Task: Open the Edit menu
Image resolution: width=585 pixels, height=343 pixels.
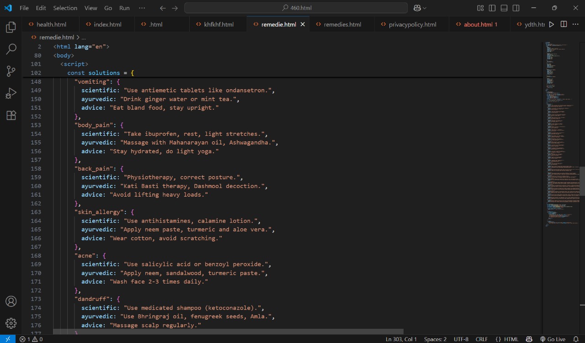Action: point(41,8)
